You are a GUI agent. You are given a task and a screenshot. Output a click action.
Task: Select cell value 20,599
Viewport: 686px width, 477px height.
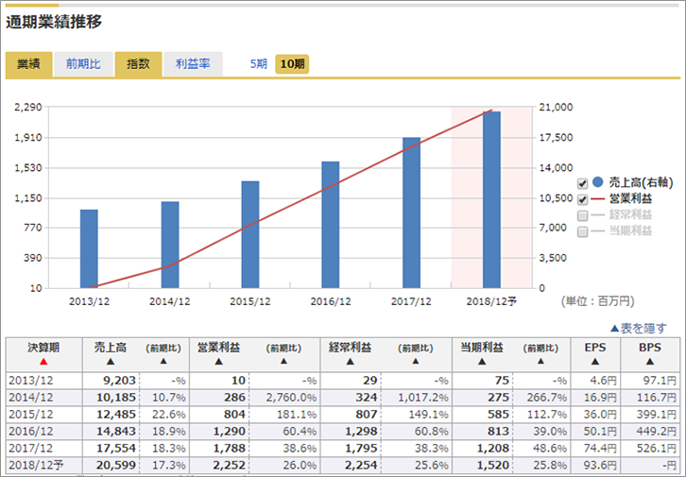116,466
